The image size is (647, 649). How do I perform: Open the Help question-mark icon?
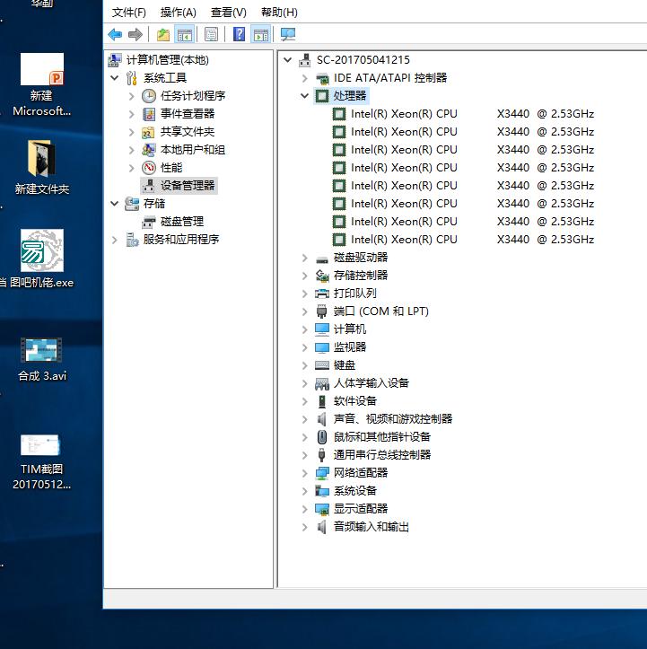click(x=239, y=34)
